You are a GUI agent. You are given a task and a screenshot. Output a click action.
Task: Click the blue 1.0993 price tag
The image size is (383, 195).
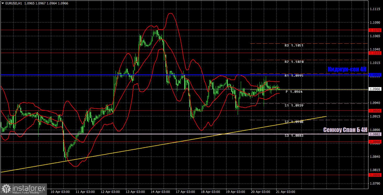point(375,75)
